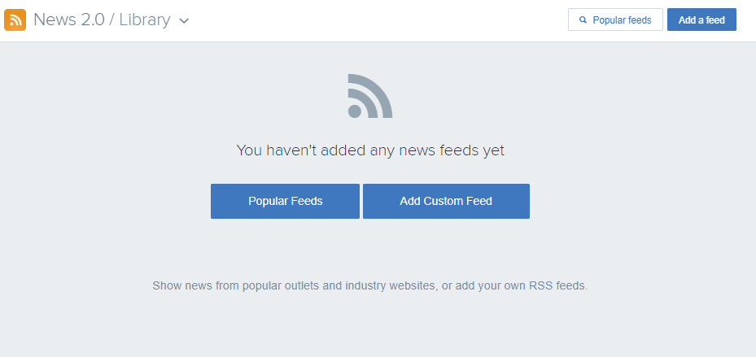Choose the large Popular Feeds button
The image size is (756, 357).
point(285,201)
